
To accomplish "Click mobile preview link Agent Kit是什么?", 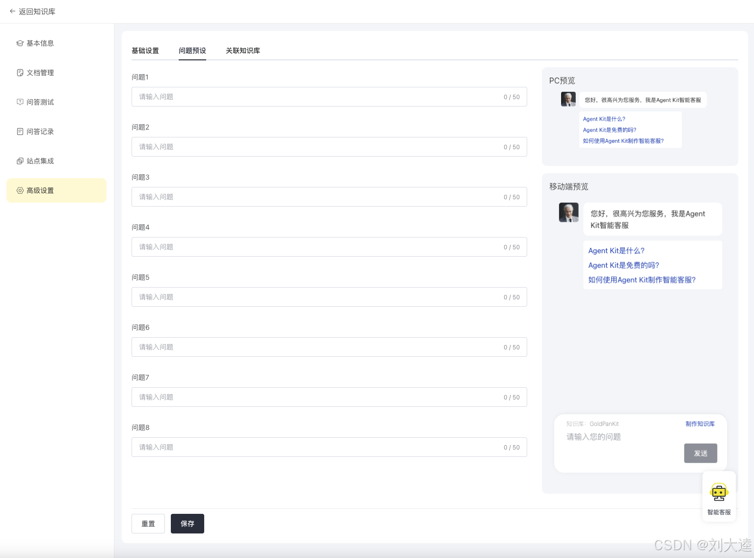I will 617,251.
